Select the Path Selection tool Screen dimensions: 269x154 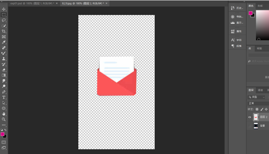4,103
